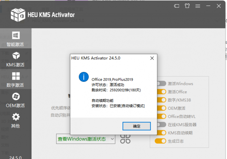Viewport: 227px width, 159px height.
Task: Click the 确定 button in the dialog
Action: (137, 126)
